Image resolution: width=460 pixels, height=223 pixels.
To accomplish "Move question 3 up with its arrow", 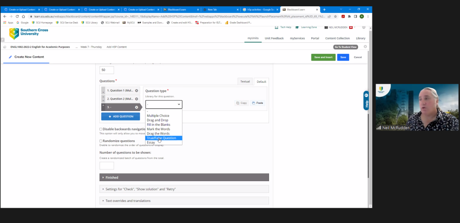I will pos(103,105).
